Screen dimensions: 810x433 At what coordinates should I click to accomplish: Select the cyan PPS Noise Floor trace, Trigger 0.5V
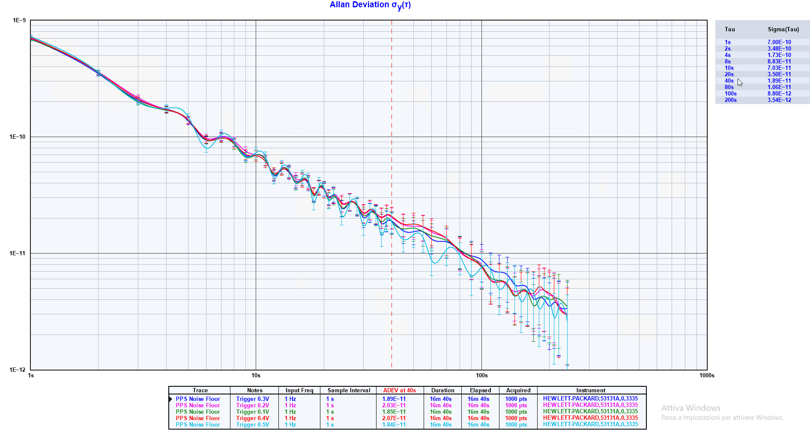tap(198, 424)
